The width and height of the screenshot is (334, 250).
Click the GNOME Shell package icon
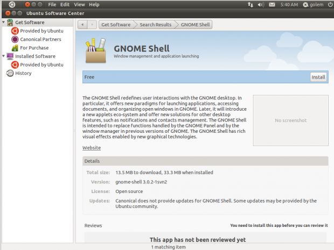tap(96, 51)
